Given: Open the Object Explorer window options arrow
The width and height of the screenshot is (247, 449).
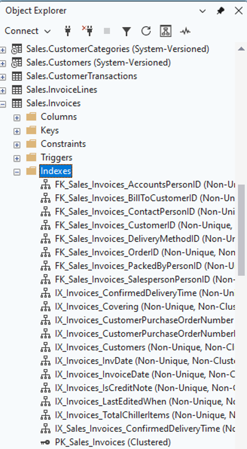Looking at the screenshot, I should pyautogui.click(x=202, y=11).
